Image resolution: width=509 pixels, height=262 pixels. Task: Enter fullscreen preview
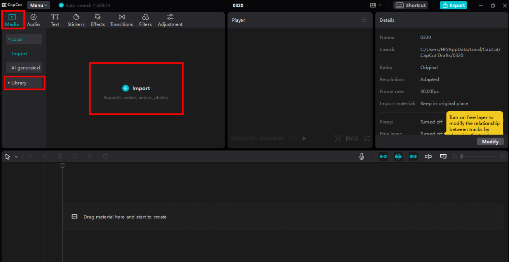point(367,138)
